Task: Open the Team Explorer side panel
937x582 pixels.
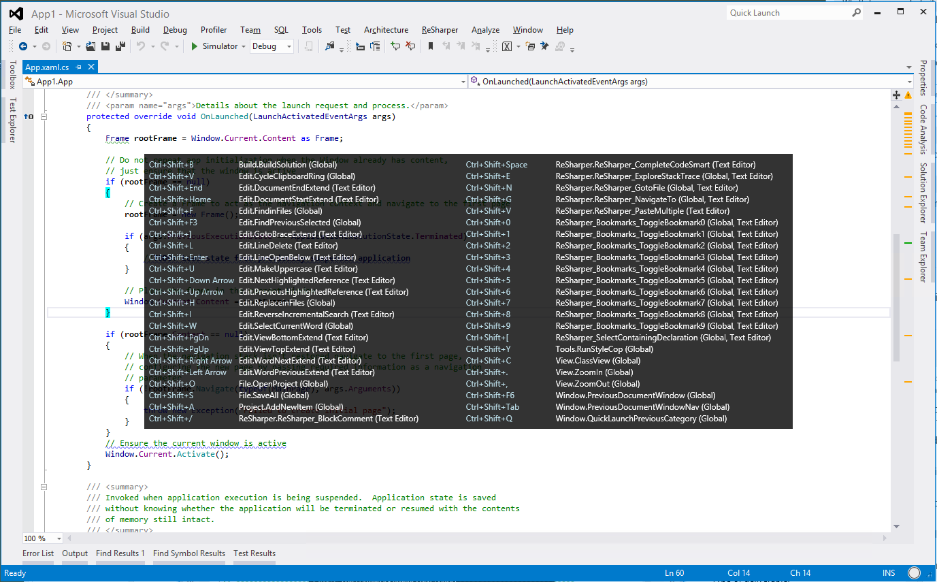Action: 923,257
